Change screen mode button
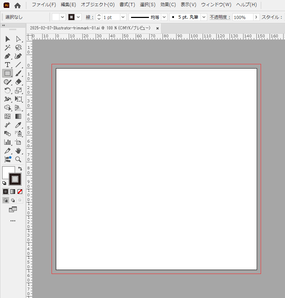This screenshot has height=298, width=285. point(13,209)
